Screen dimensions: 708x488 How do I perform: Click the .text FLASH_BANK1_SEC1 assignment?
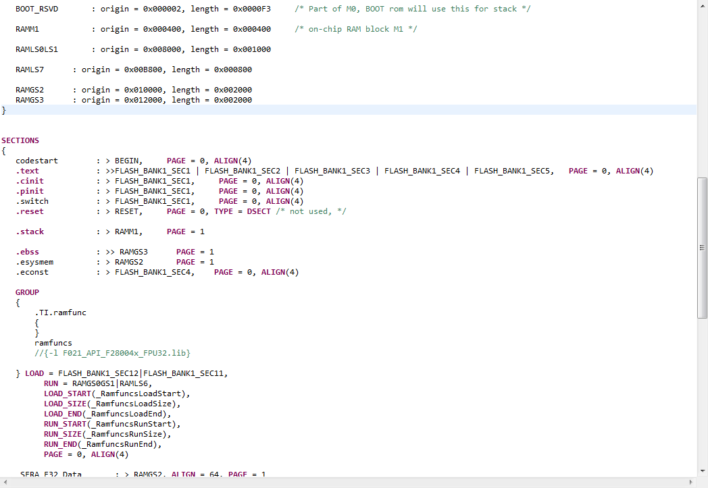pyautogui.click(x=153, y=170)
